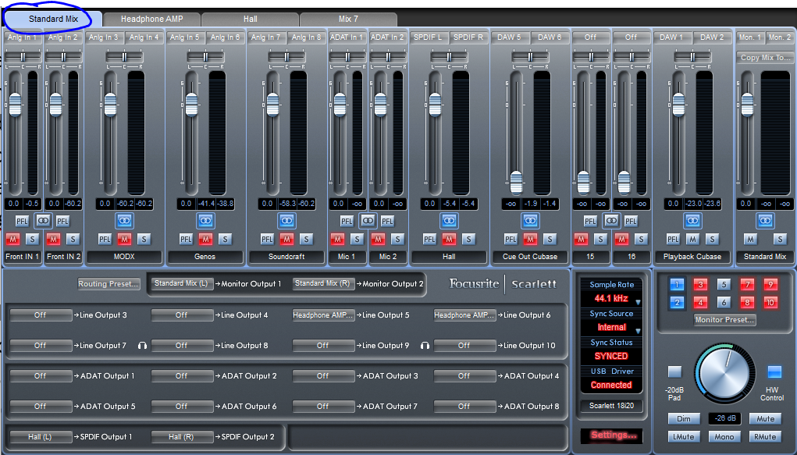Switch to the Headphone AMP mix tab

click(151, 19)
